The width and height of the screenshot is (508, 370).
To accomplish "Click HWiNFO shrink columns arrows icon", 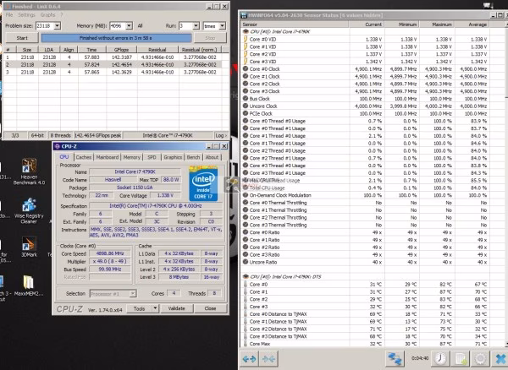I will (x=268, y=359).
